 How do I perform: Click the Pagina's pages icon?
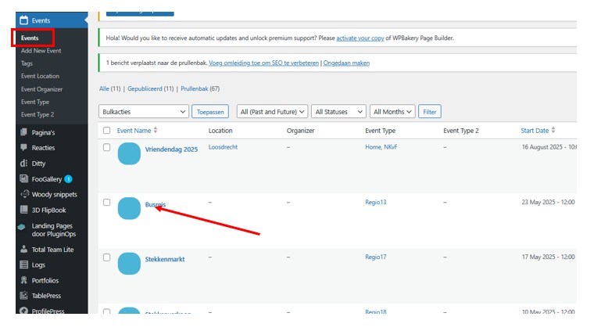(x=24, y=132)
